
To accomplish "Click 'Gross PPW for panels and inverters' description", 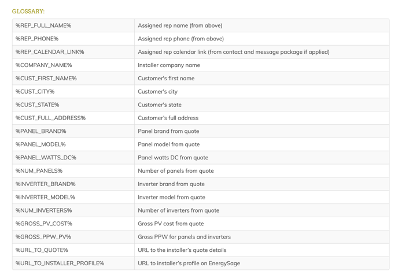I will (x=184, y=237).
